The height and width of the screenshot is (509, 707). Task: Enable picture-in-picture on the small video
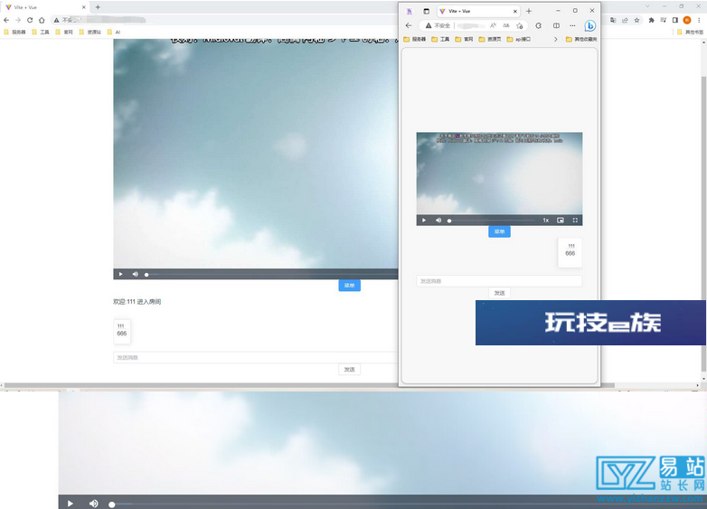561,220
